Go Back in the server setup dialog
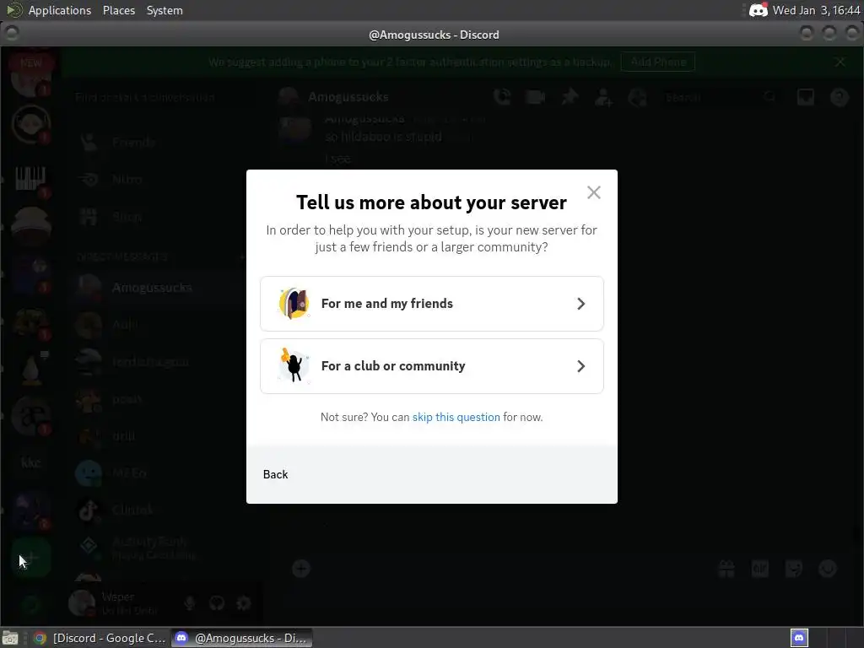864x648 pixels. coord(276,474)
